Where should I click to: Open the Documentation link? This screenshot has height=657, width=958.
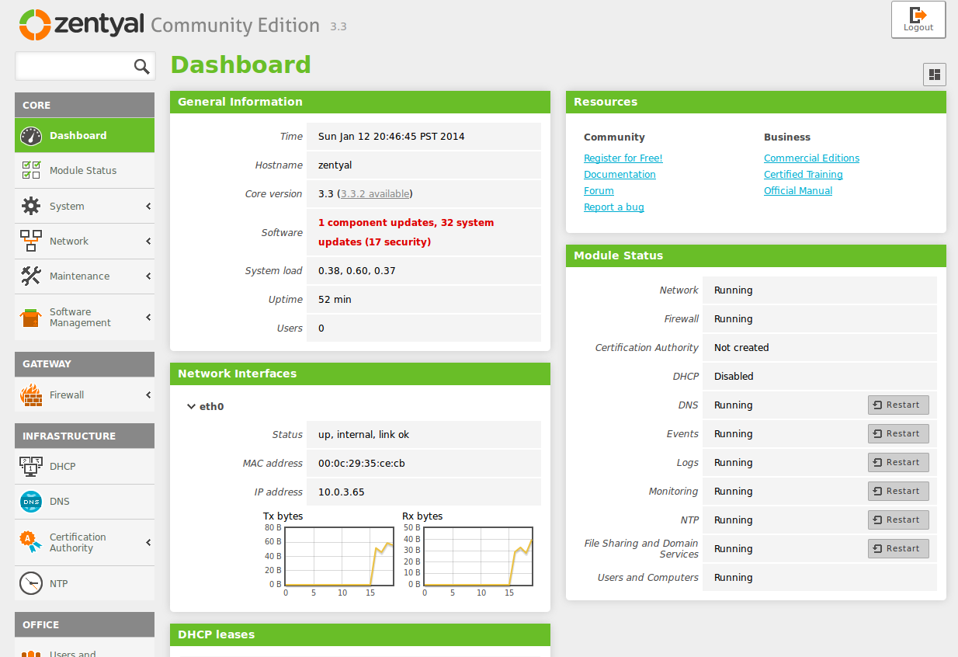[620, 175]
